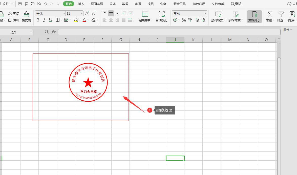
Task: Expand the number format dropdown showing 常规
Action: [x=189, y=13]
